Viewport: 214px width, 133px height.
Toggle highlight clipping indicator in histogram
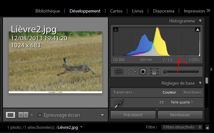coord(198,30)
